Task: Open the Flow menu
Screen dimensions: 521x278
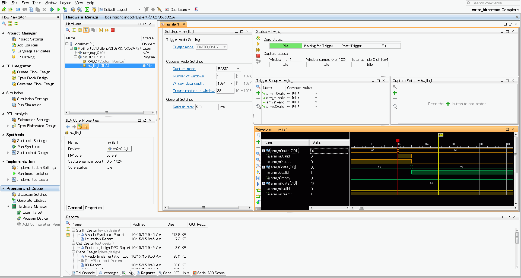Action: (x=25, y=3)
